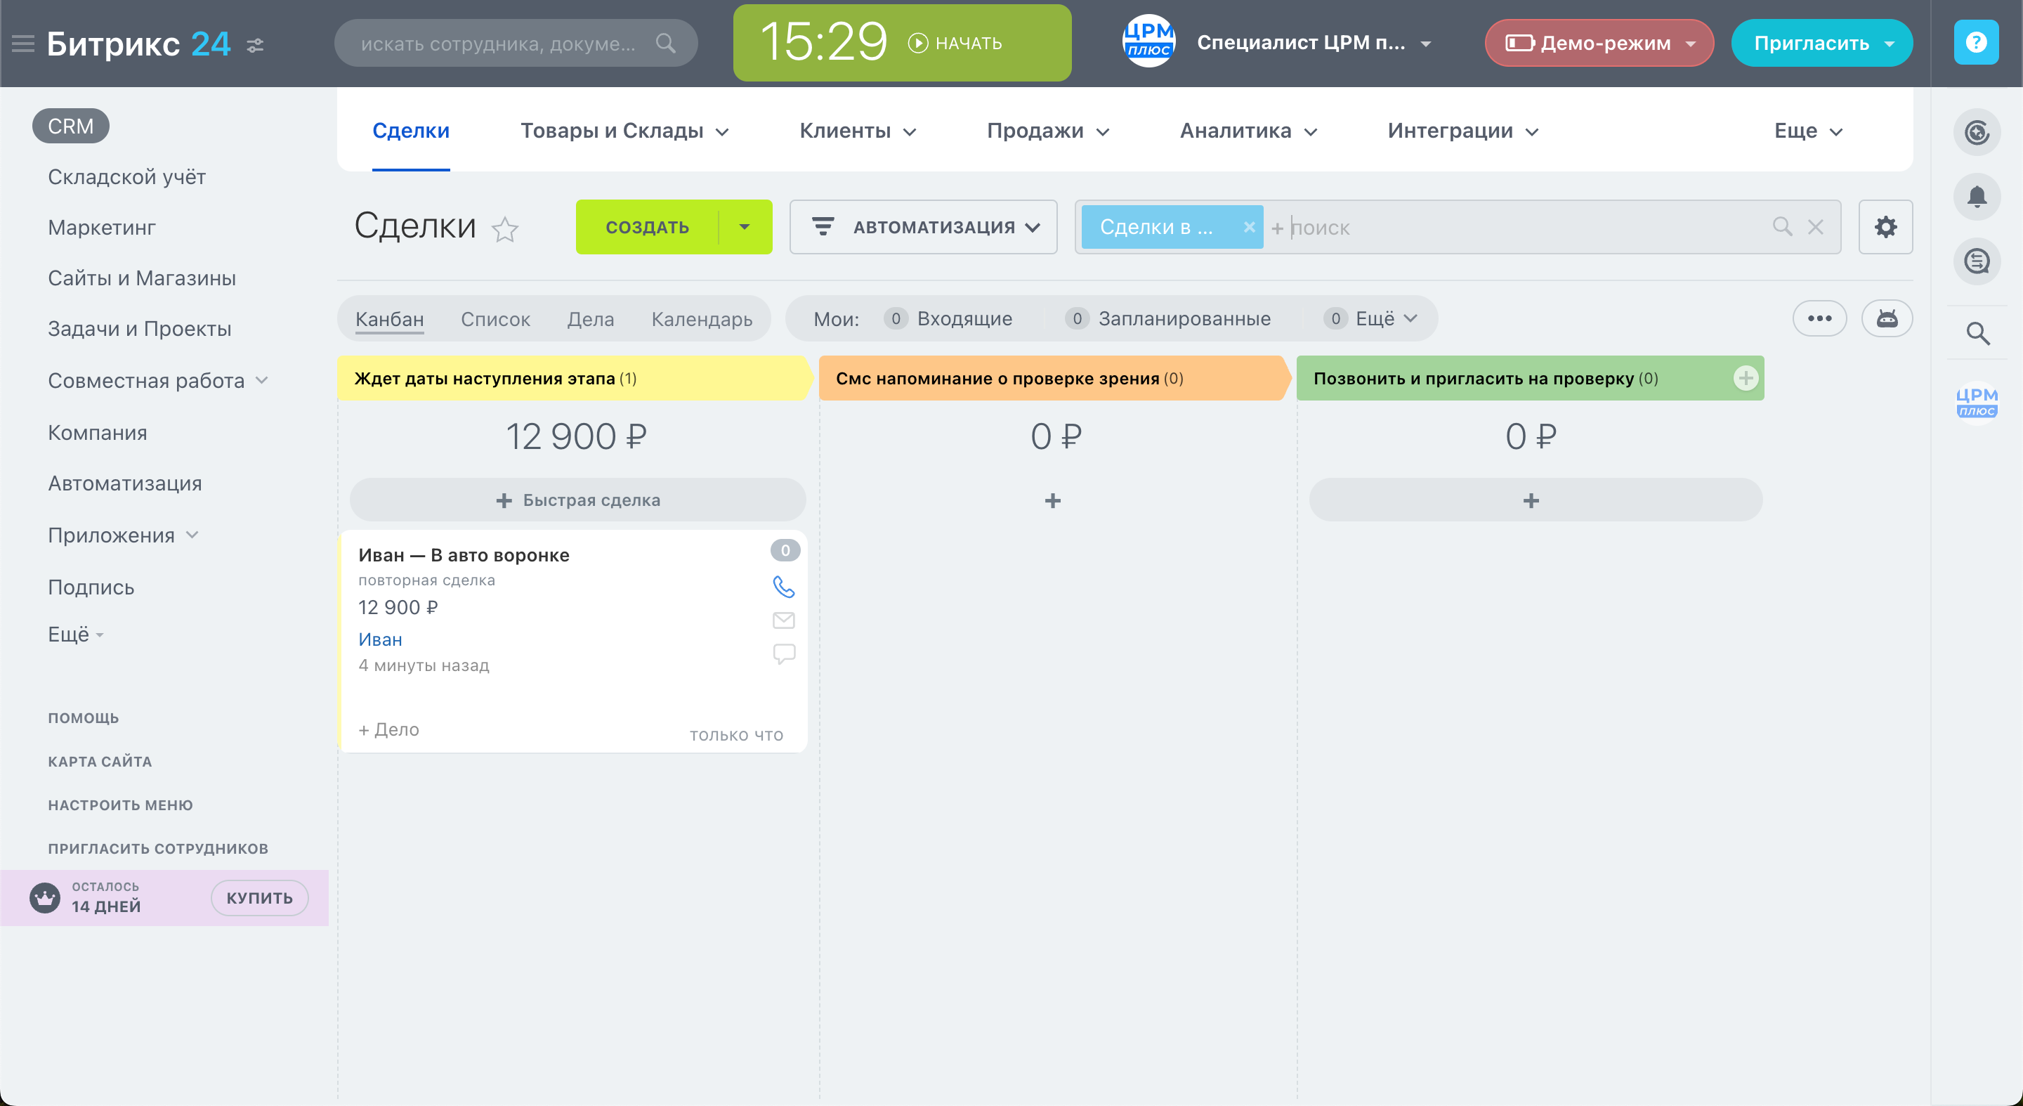This screenshot has height=1106, width=2023.
Task: Click the plus icon on green stage header
Action: 1745,378
